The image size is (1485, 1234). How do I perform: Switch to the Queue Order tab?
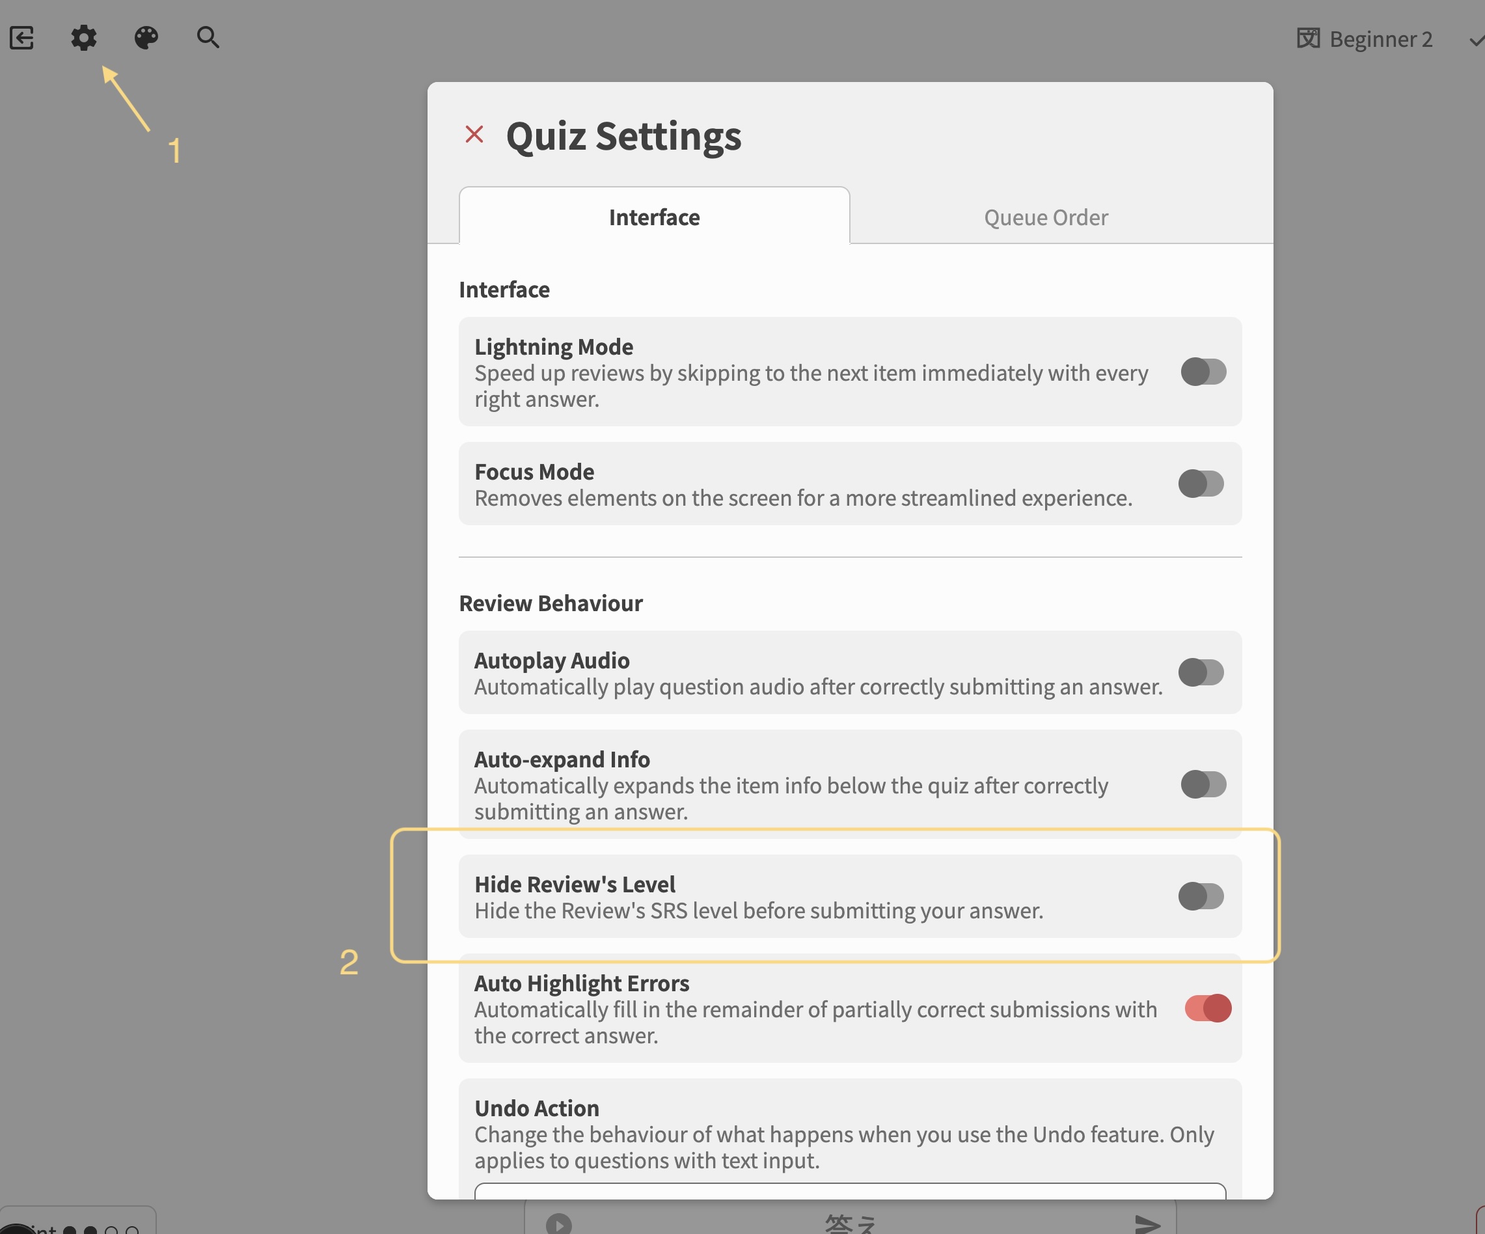(1045, 217)
